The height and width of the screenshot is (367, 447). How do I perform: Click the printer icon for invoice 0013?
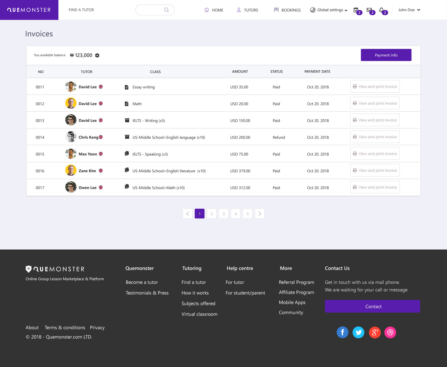coord(355,120)
